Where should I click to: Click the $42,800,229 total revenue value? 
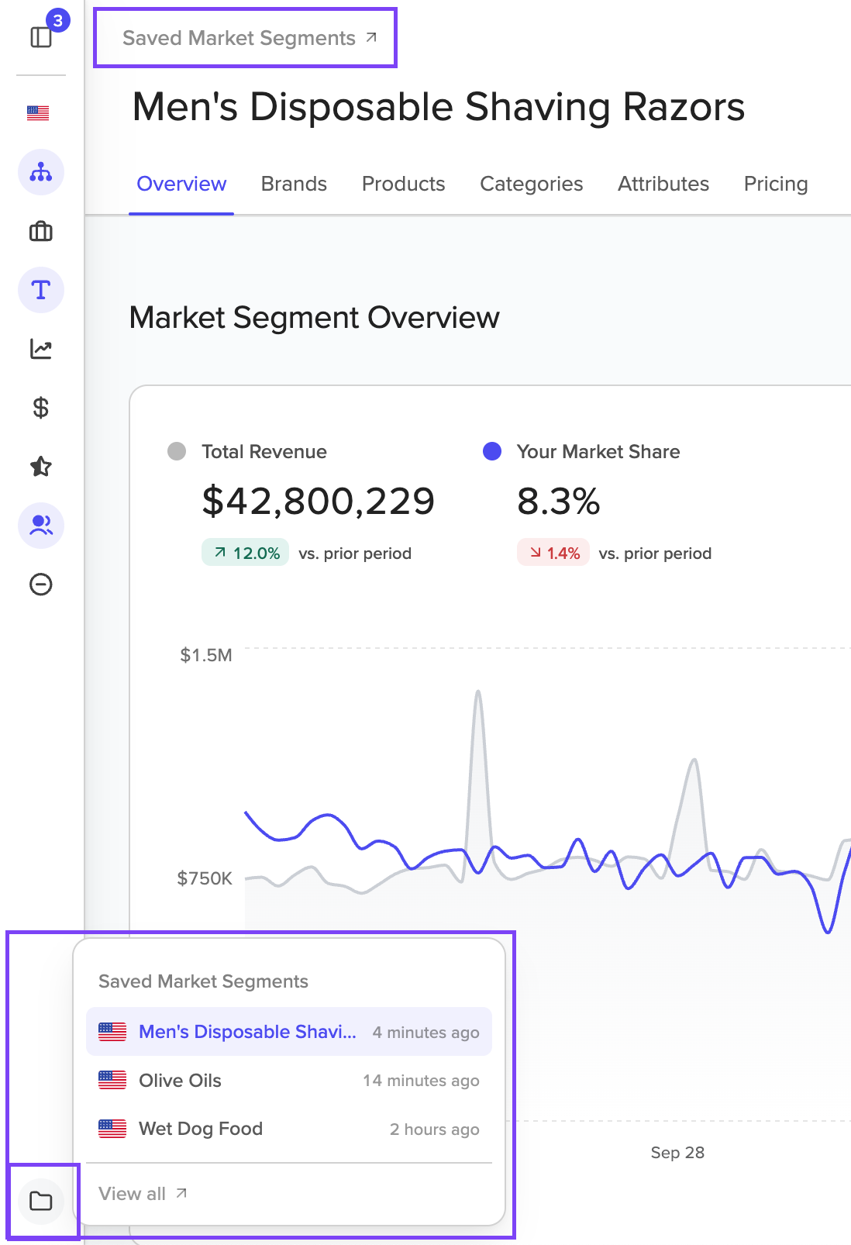coord(318,502)
